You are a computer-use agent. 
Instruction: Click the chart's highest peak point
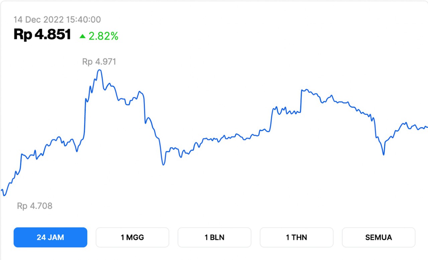(x=99, y=70)
